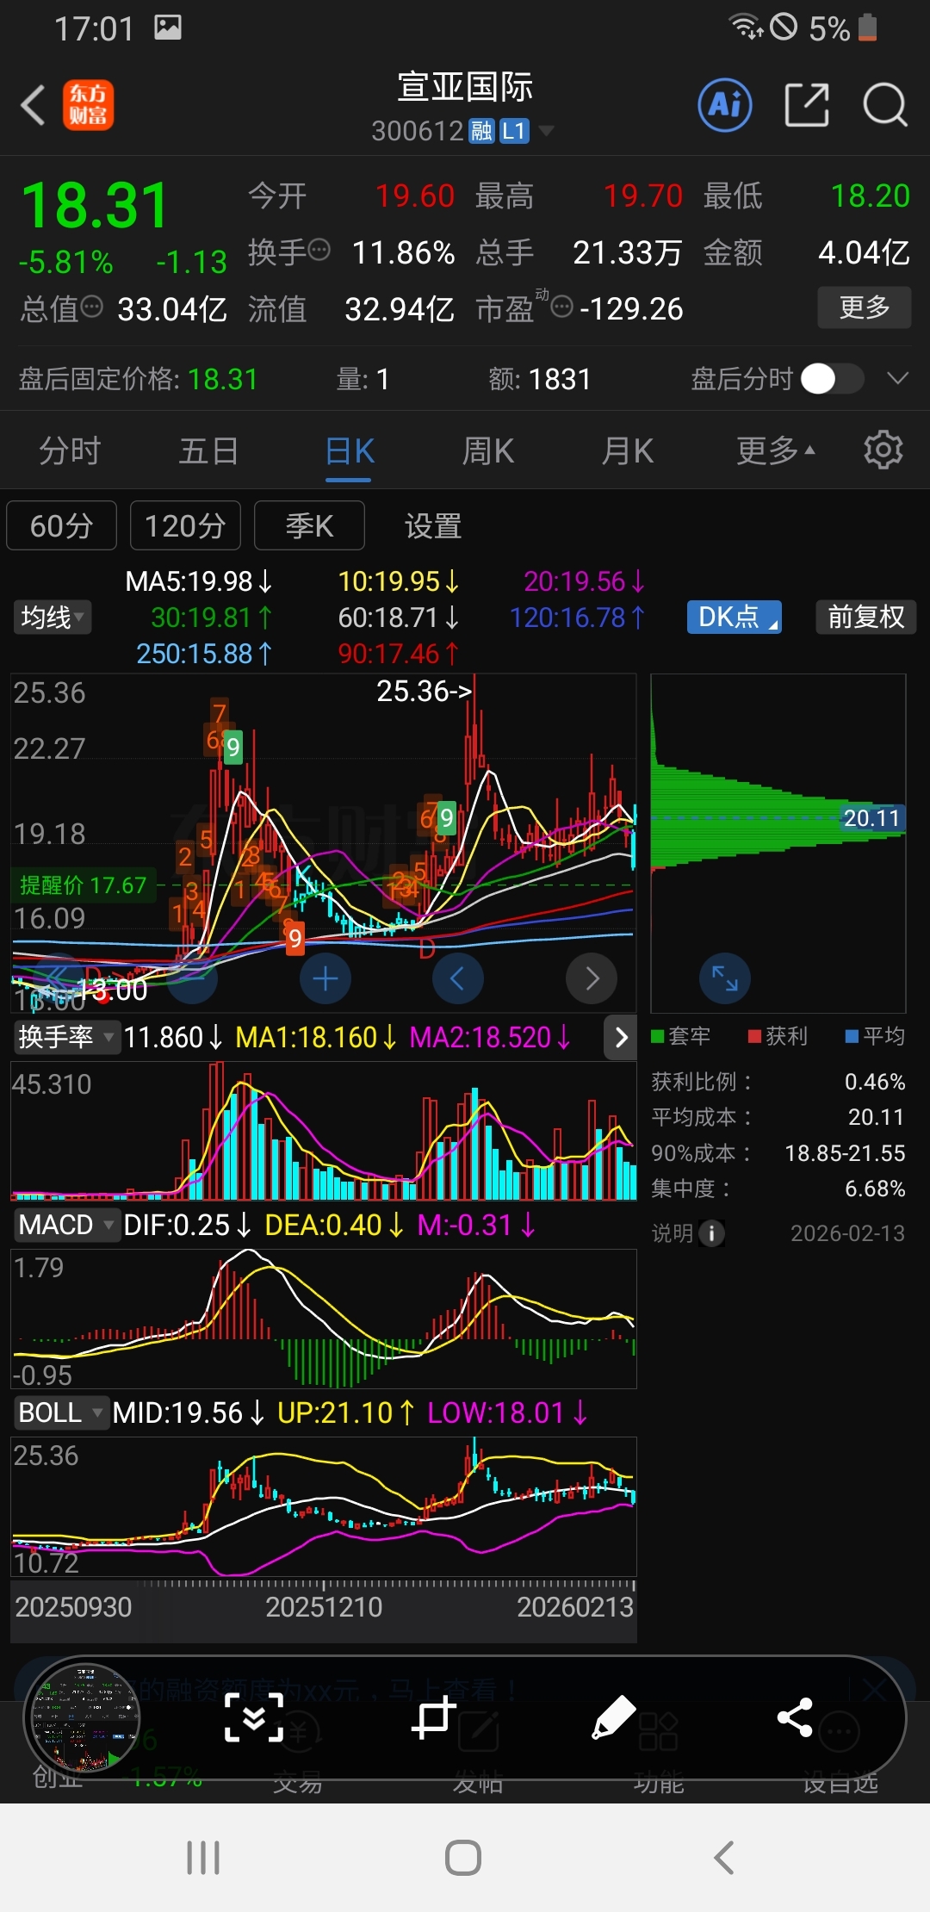This screenshot has height=1912, width=930.
Task: Select the 60分 period button
Action: (61, 525)
